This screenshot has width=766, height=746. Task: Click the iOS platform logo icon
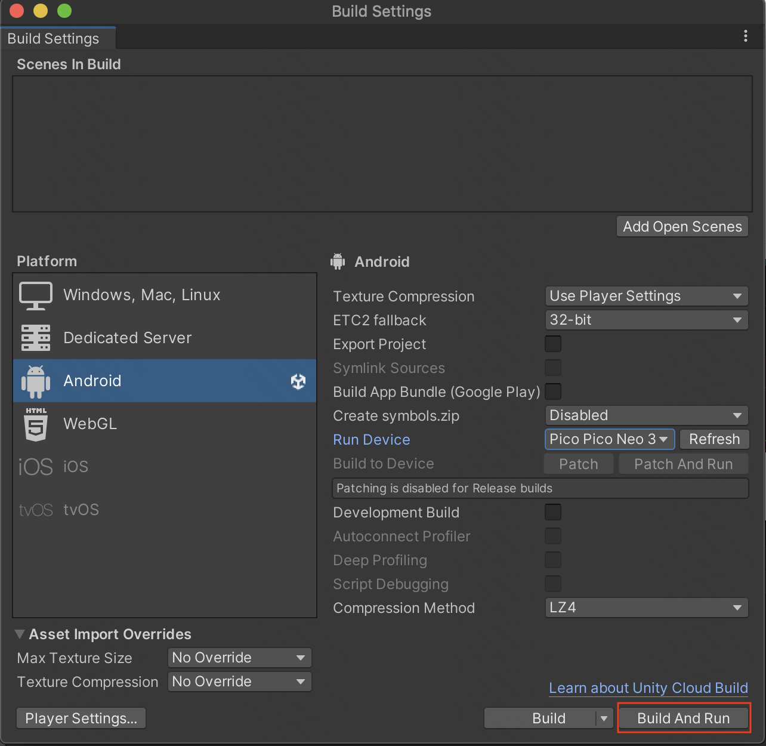[x=36, y=467]
